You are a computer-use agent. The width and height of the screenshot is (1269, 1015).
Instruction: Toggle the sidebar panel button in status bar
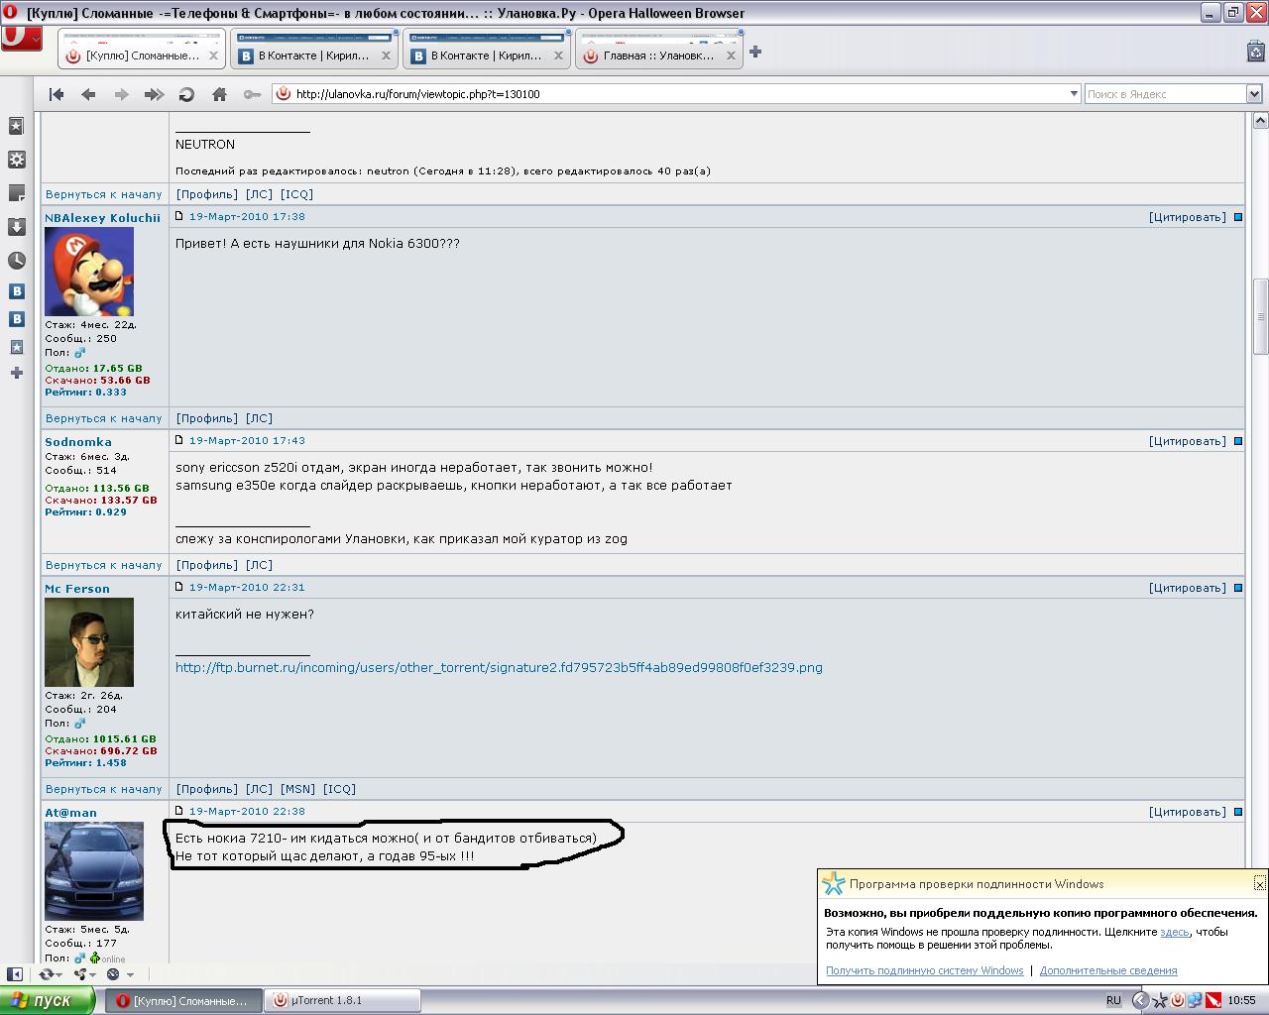15,974
